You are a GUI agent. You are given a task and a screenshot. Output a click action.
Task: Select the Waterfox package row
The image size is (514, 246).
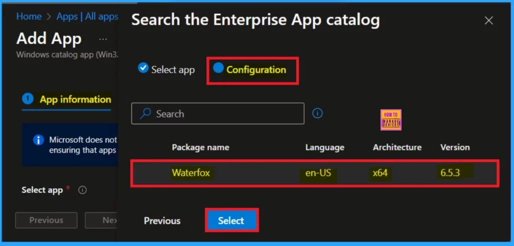[315, 173]
